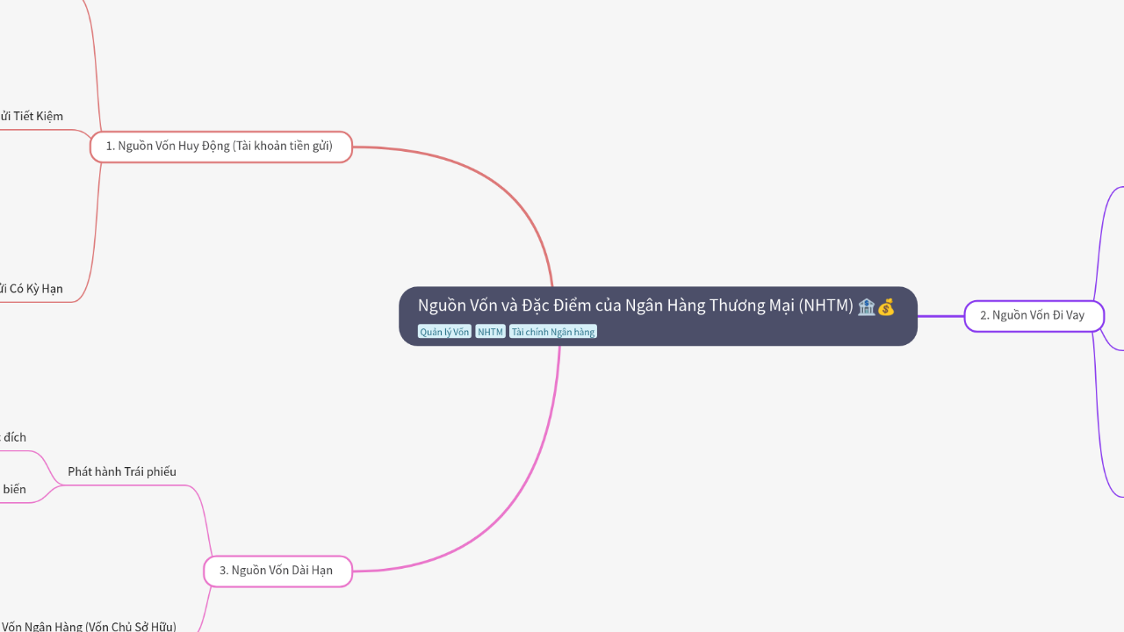
Task: Select node '2. Nguồn Vốn Đi Vay'
Action: [1034, 315]
